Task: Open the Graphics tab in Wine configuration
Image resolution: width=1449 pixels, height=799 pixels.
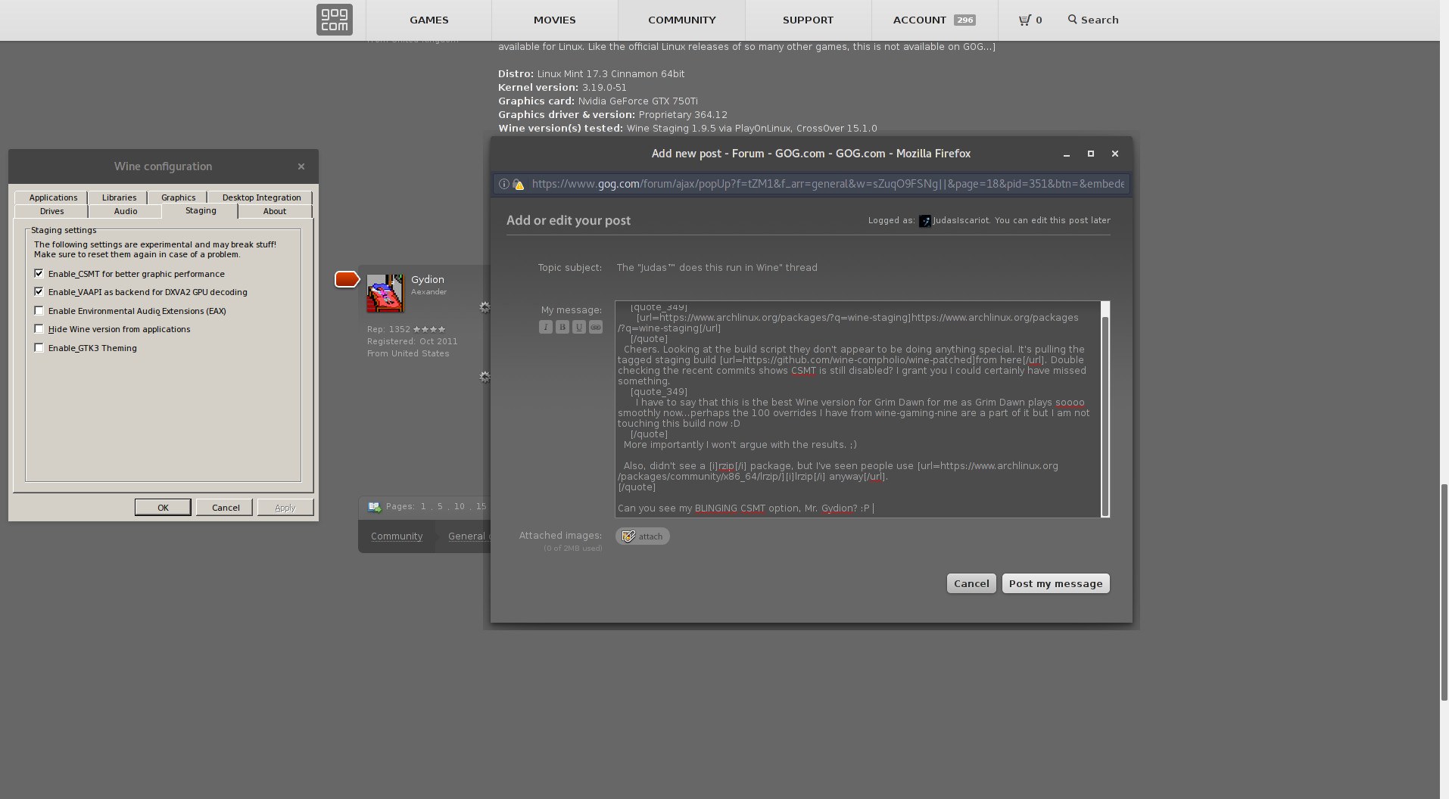Action: 178,197
